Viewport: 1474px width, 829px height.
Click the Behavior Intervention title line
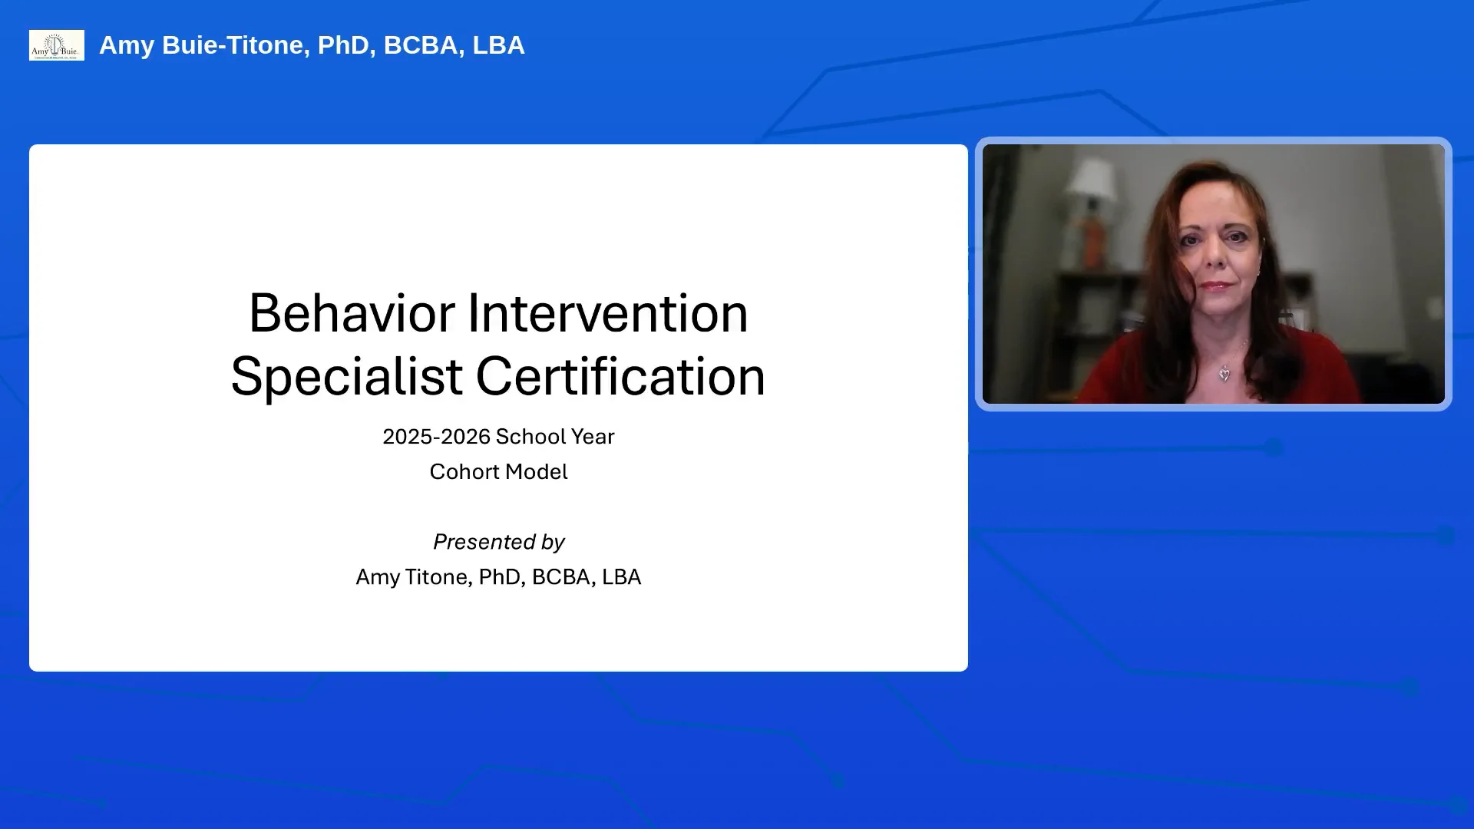pos(498,313)
